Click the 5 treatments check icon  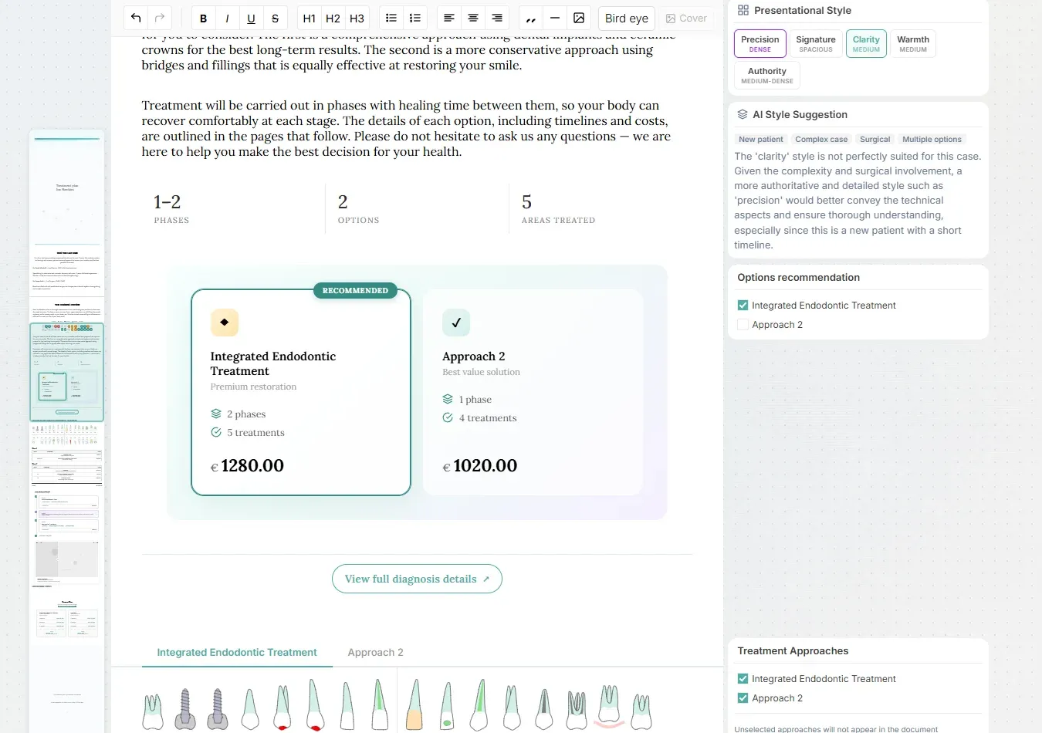point(216,432)
